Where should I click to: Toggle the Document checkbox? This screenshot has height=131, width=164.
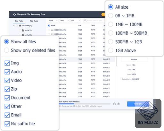pyautogui.click(x=7, y=98)
